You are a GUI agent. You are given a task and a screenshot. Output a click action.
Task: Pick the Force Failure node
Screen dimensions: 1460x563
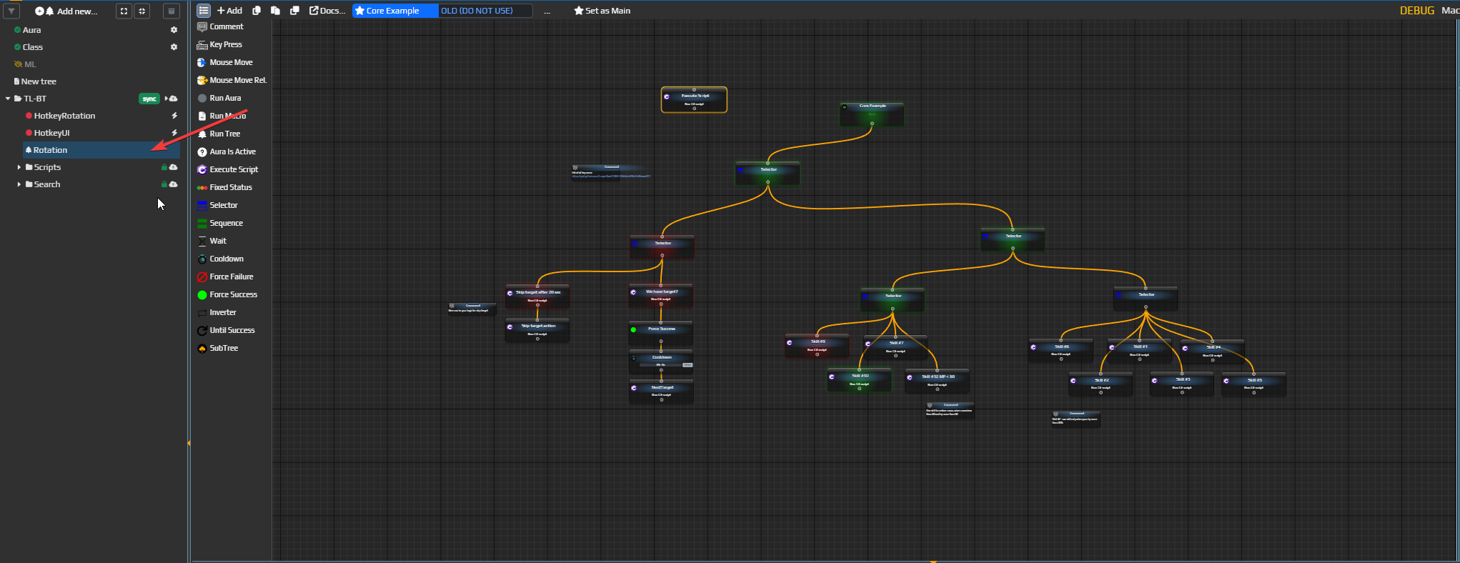pyautogui.click(x=231, y=276)
